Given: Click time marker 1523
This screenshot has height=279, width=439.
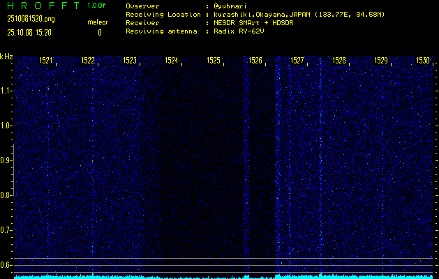Looking at the screenshot, I should [x=130, y=60].
